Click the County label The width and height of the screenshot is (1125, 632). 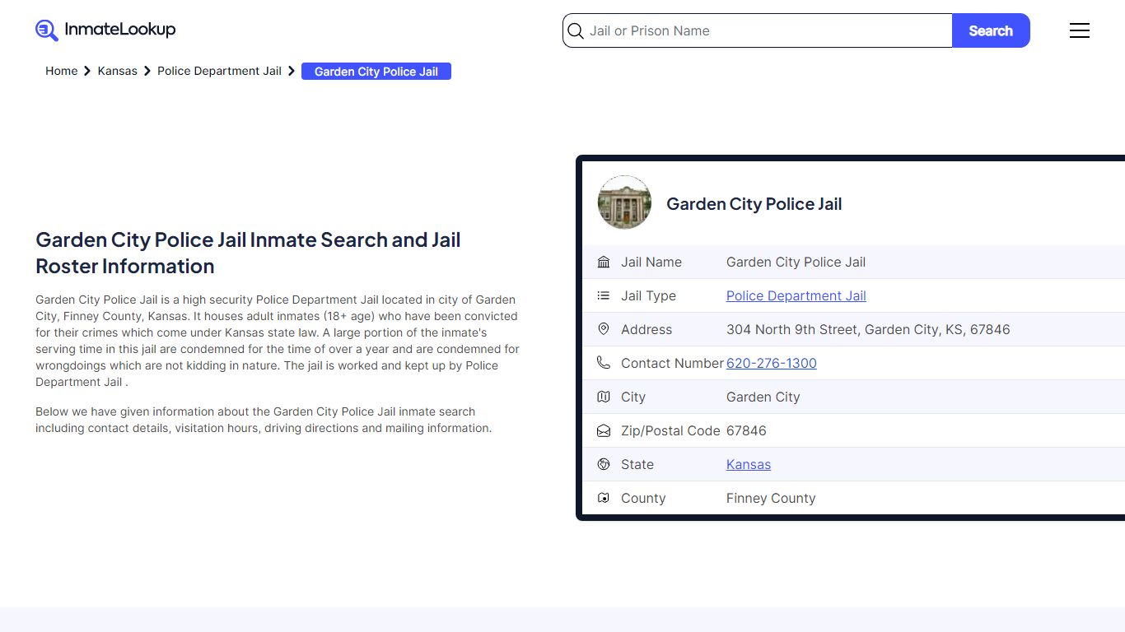(643, 498)
